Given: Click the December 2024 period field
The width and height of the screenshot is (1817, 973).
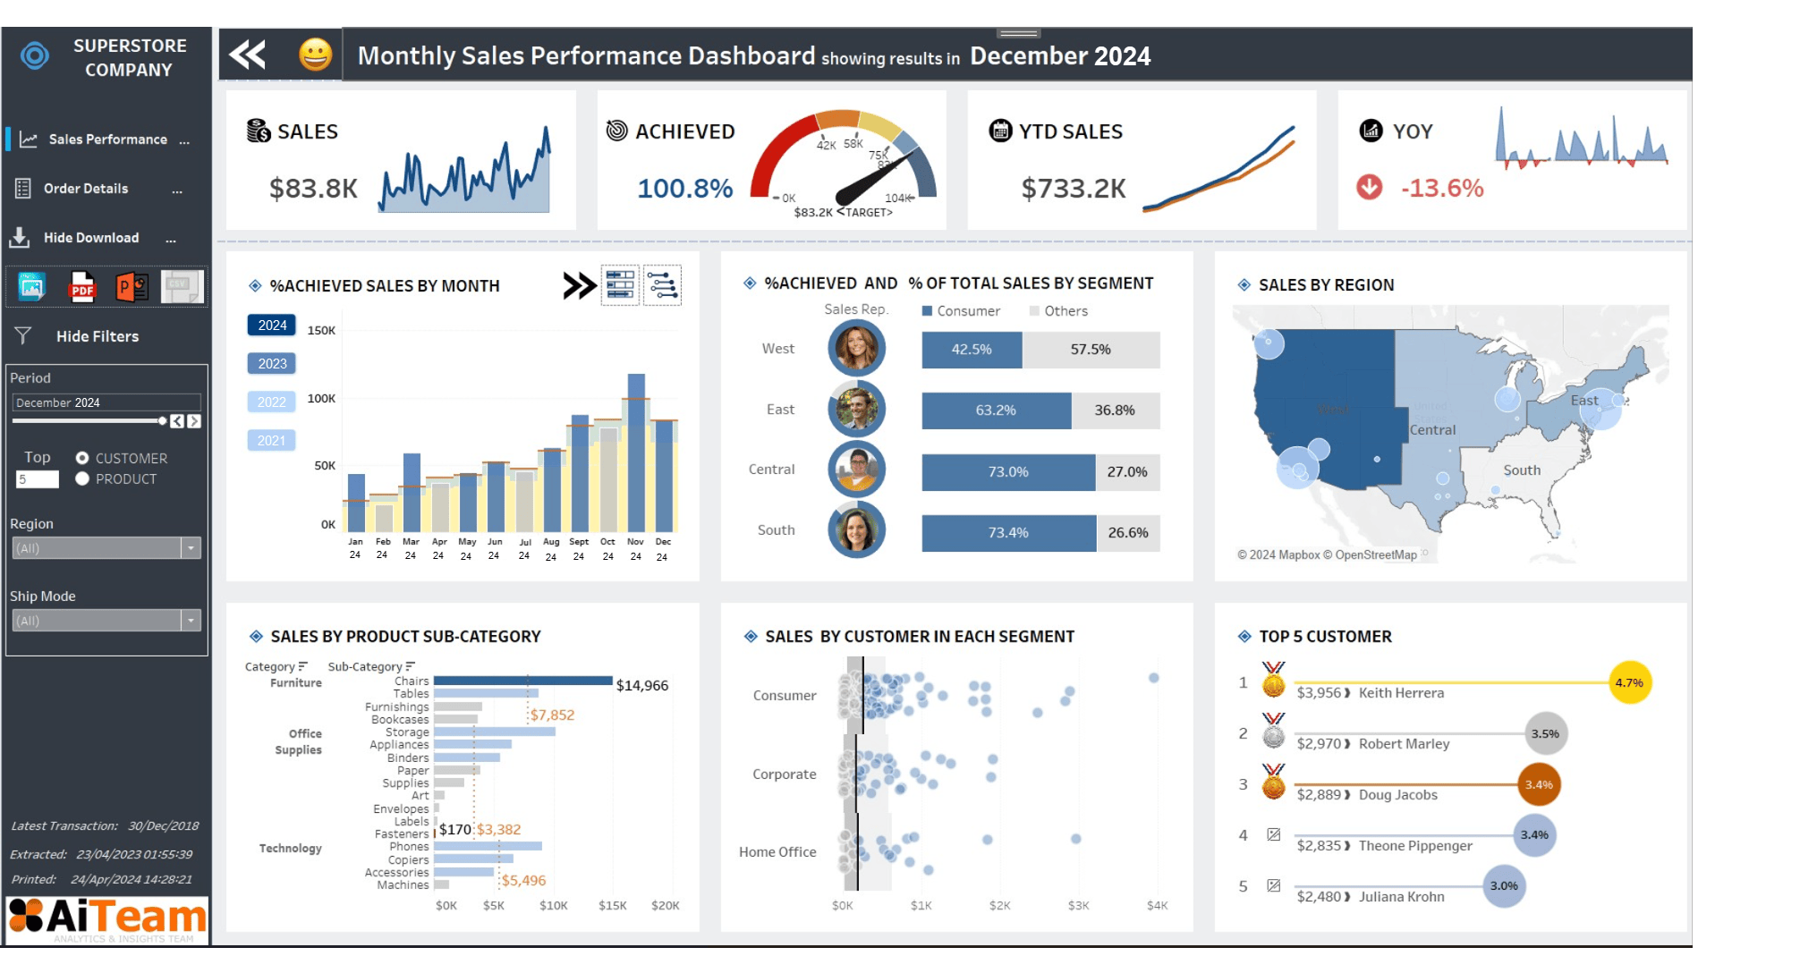Looking at the screenshot, I should [106, 402].
